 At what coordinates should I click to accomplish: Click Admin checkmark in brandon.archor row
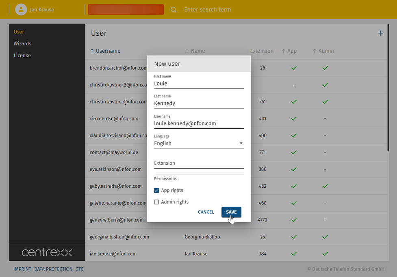point(325,68)
